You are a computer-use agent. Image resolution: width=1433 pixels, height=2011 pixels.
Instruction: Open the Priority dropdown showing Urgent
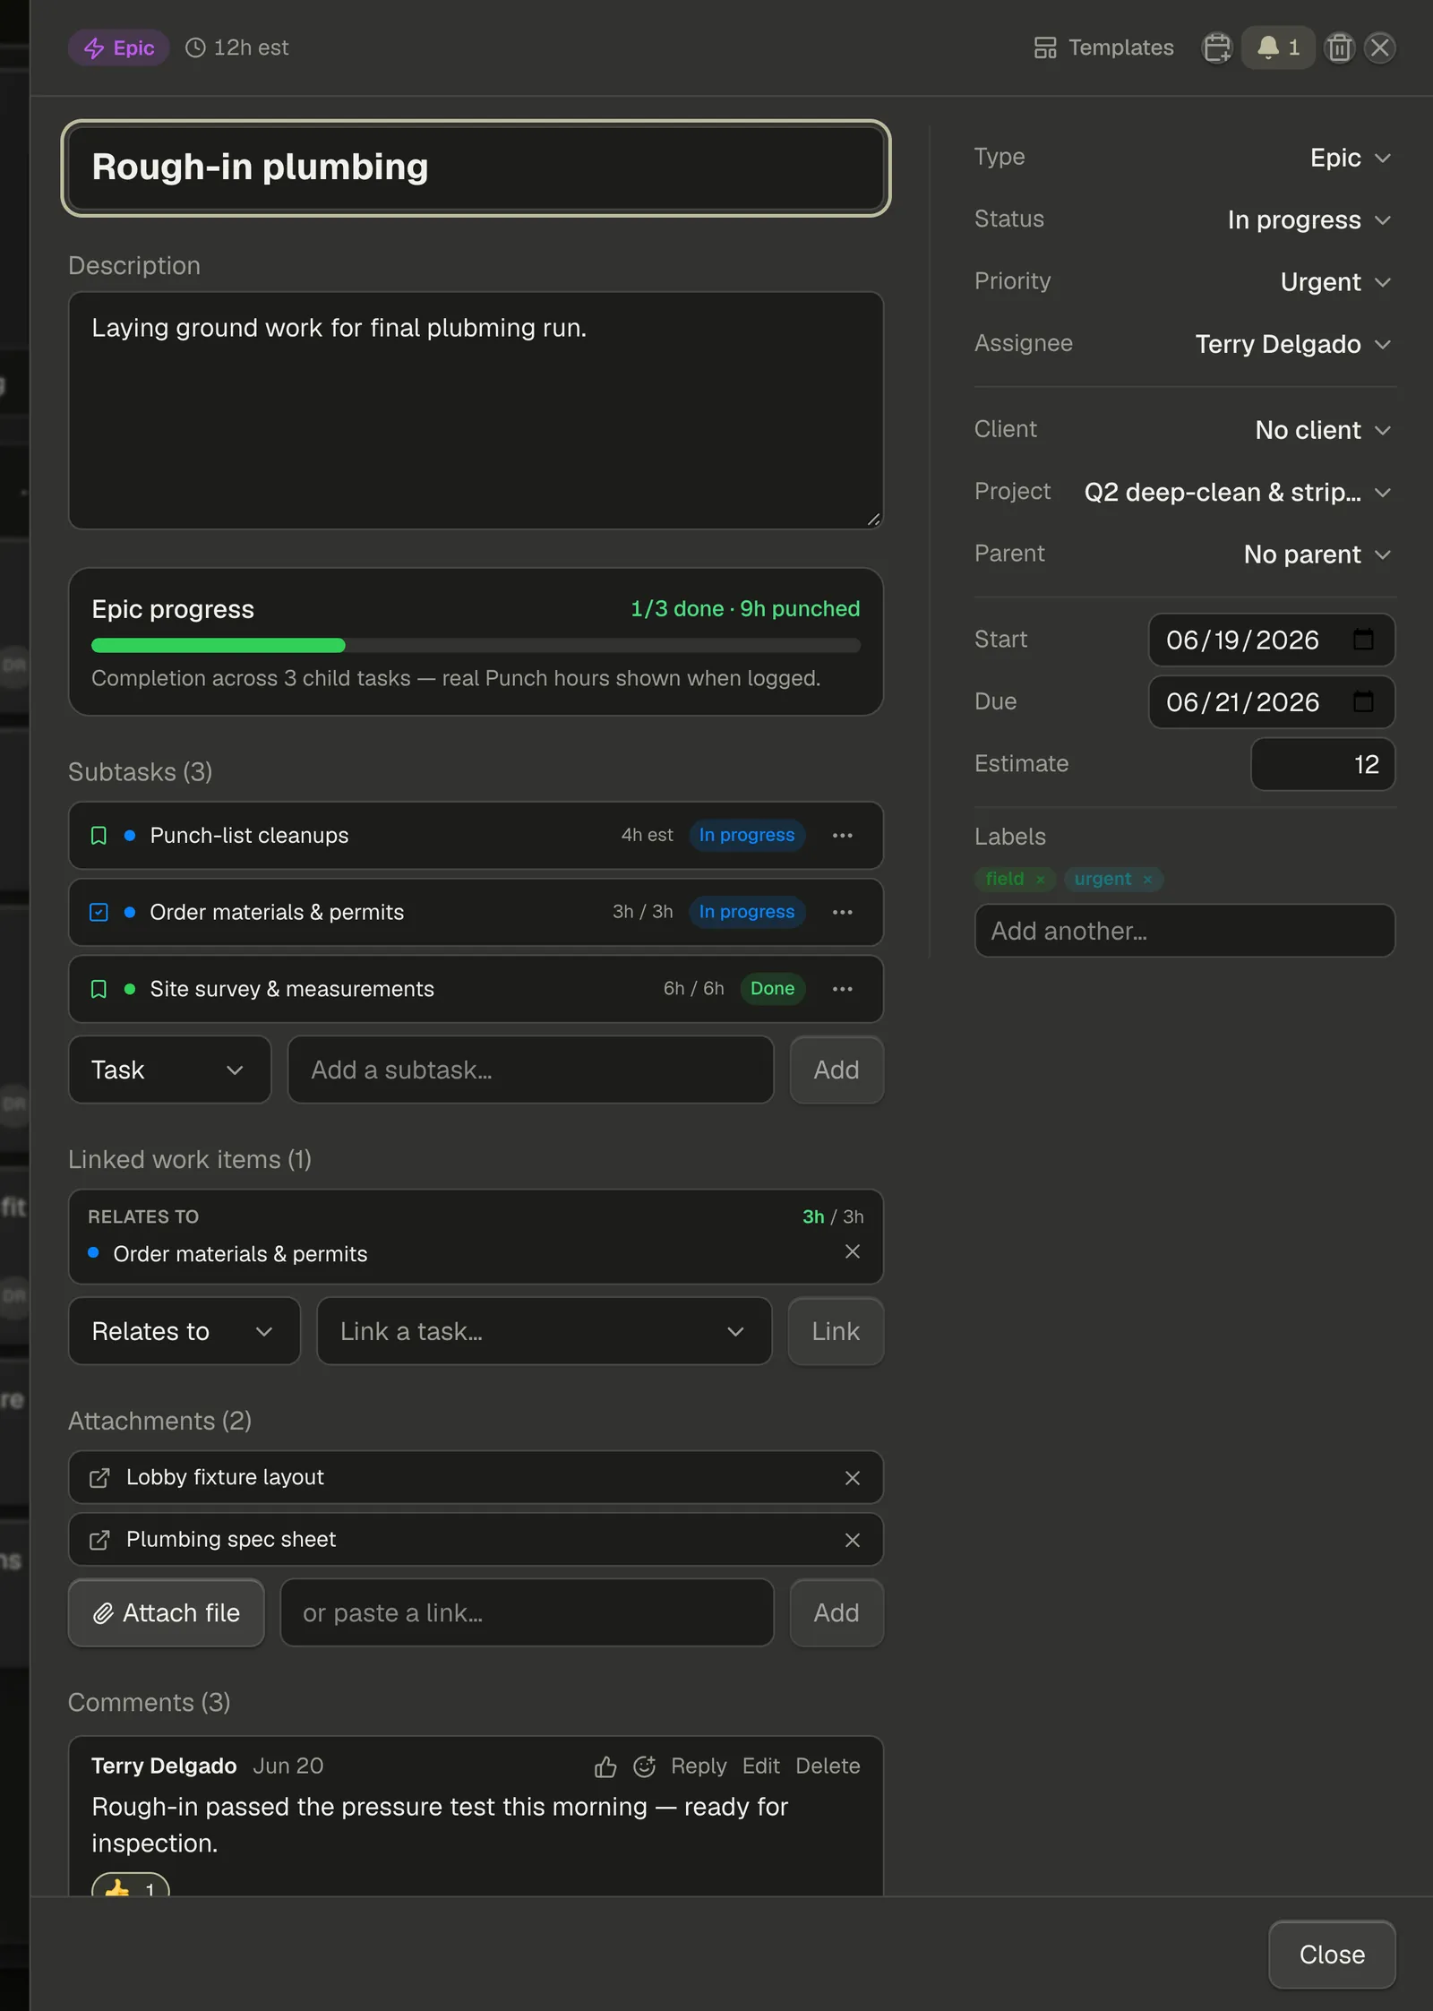point(1334,282)
